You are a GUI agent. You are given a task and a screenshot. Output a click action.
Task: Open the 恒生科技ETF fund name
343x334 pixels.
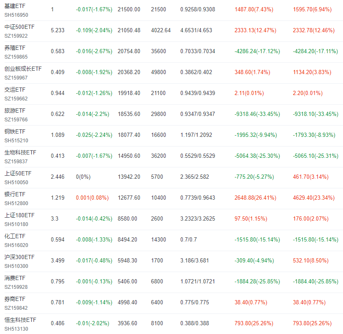(20, 320)
